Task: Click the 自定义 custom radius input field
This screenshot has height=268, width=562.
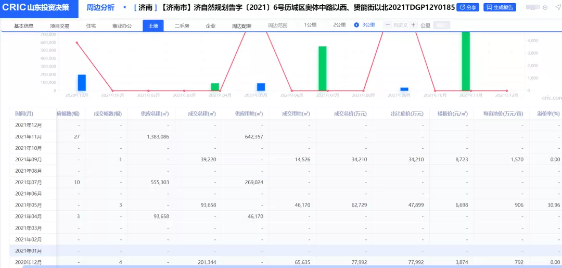Action: tap(400, 25)
